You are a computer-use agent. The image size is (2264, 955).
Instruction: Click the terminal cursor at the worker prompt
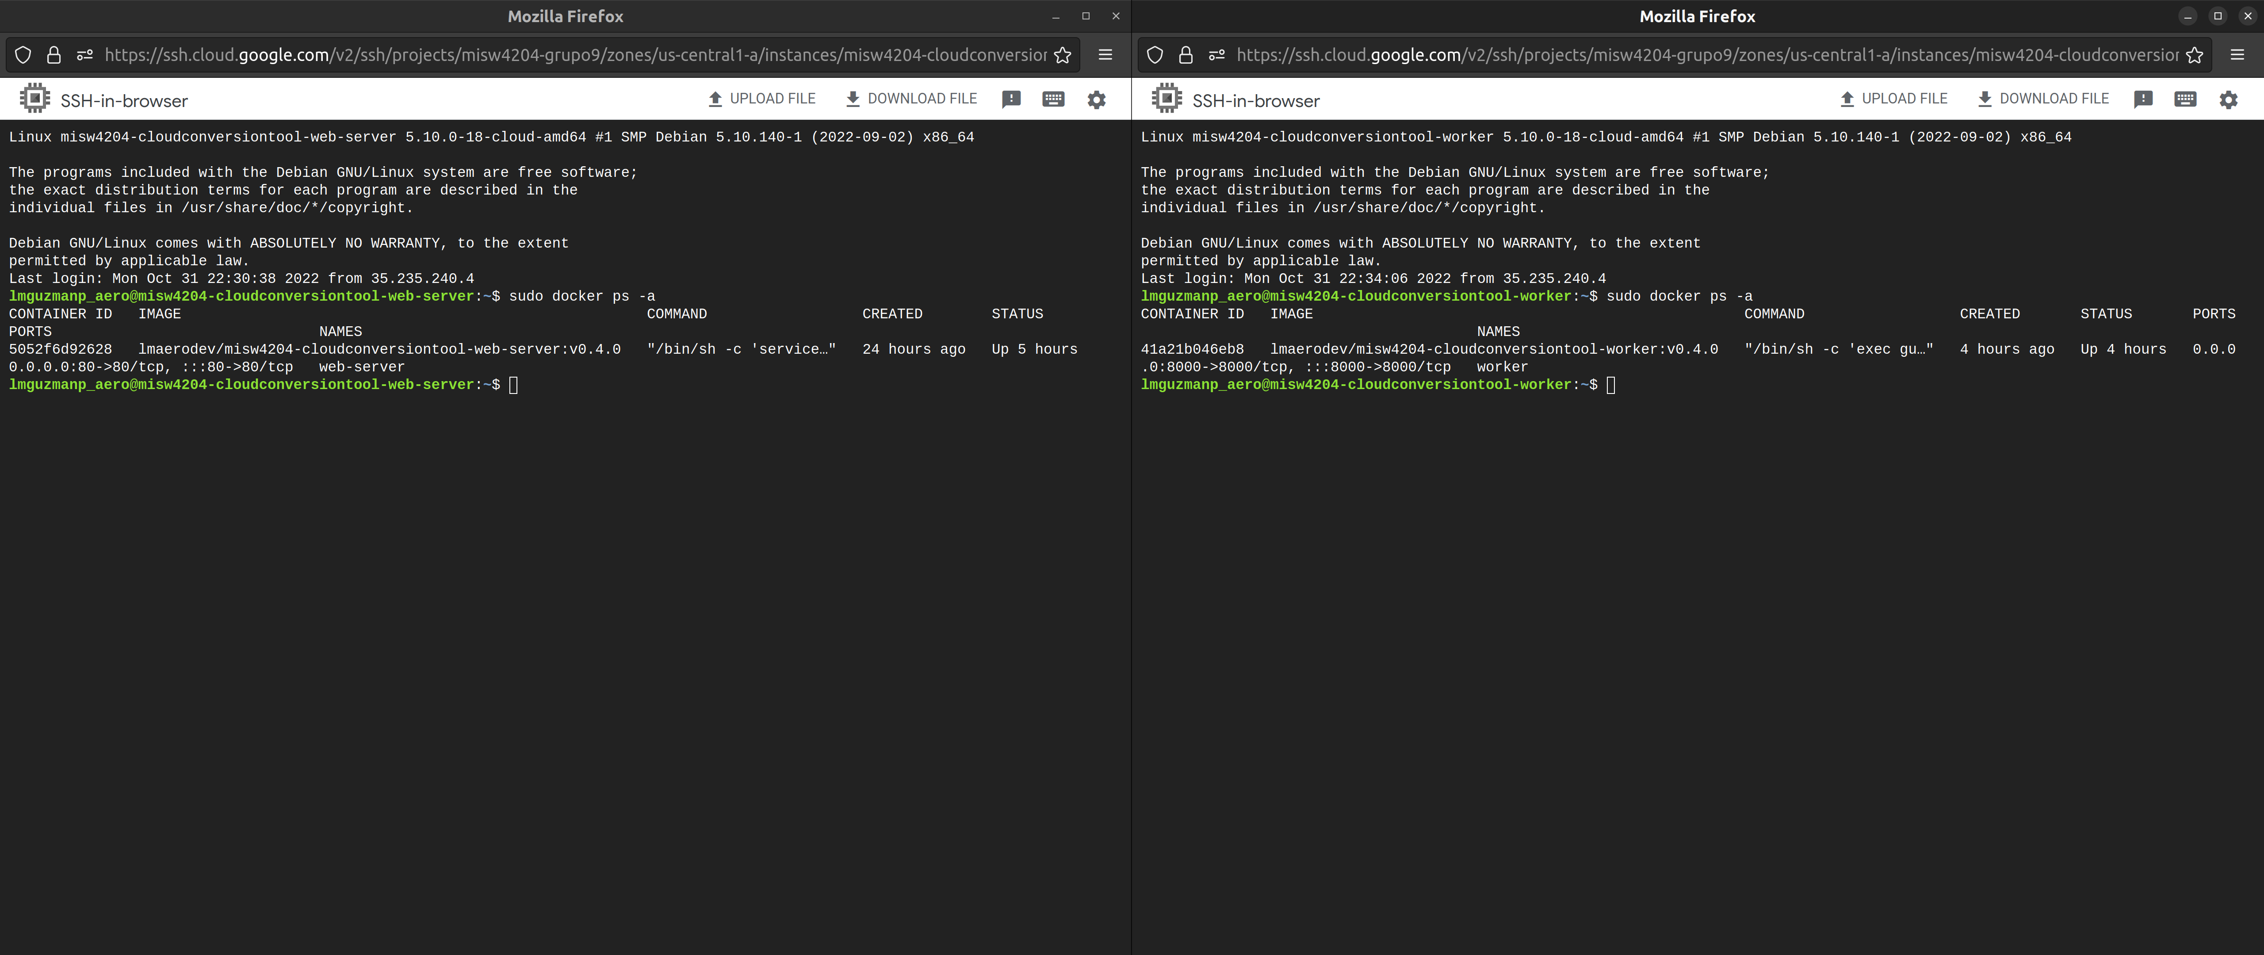click(x=1611, y=385)
